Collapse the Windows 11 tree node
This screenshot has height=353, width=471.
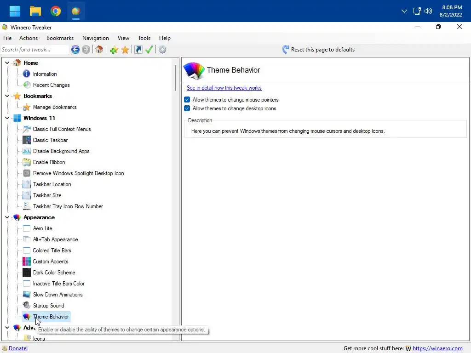(7, 118)
